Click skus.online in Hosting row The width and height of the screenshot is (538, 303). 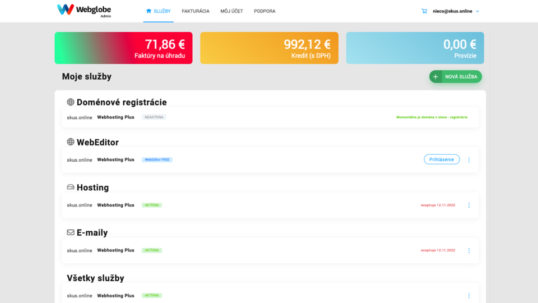79,205
